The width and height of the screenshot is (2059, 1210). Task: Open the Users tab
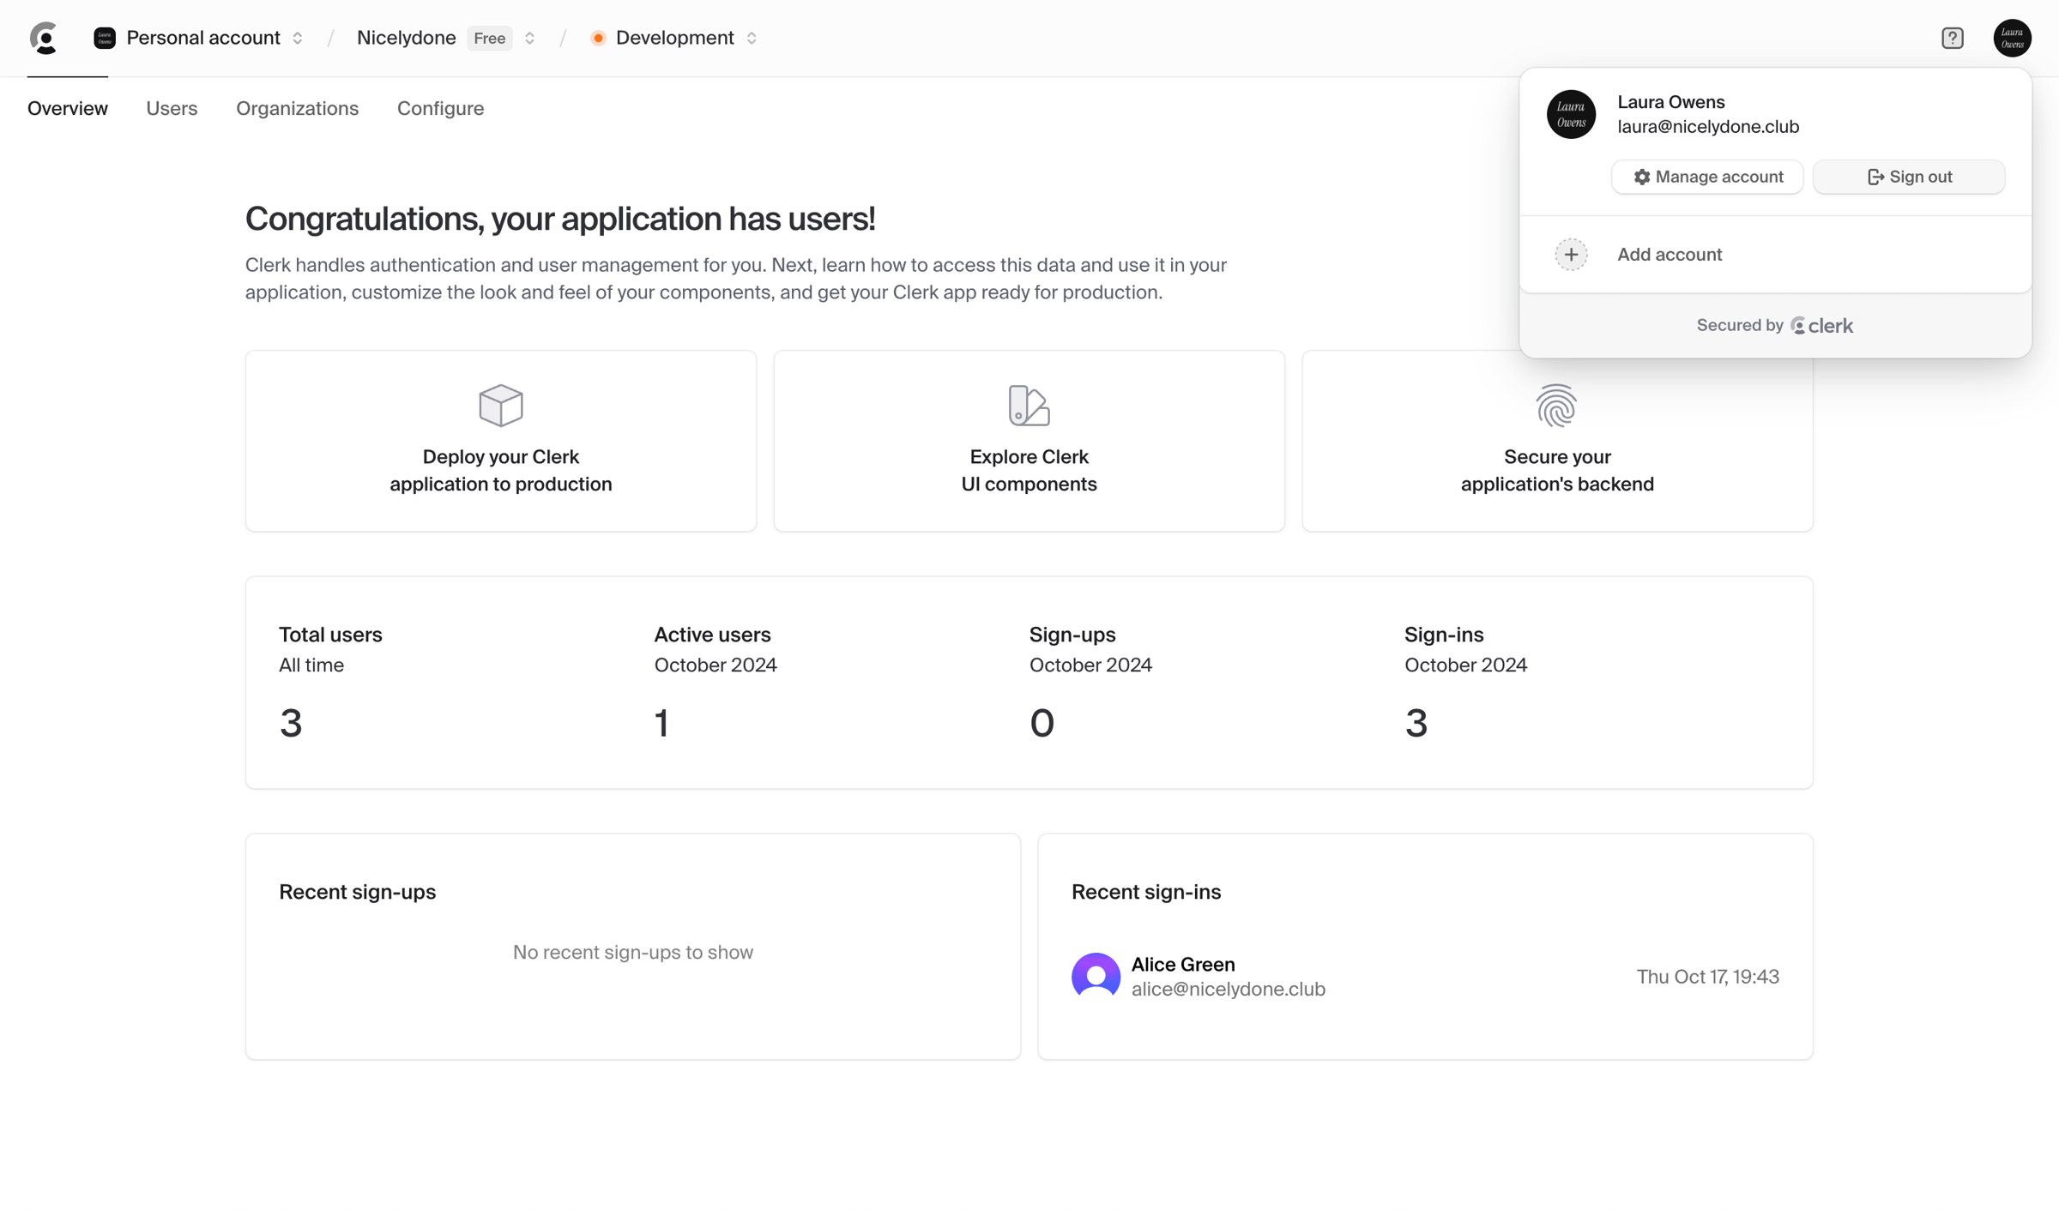(x=172, y=109)
